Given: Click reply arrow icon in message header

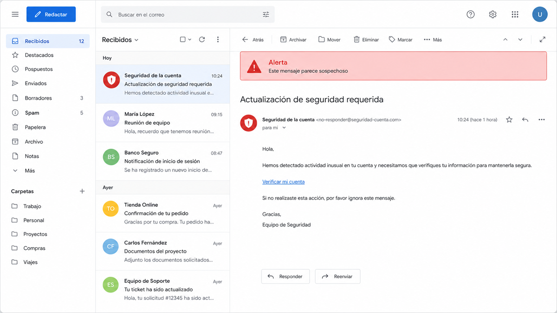Looking at the screenshot, I should point(525,120).
